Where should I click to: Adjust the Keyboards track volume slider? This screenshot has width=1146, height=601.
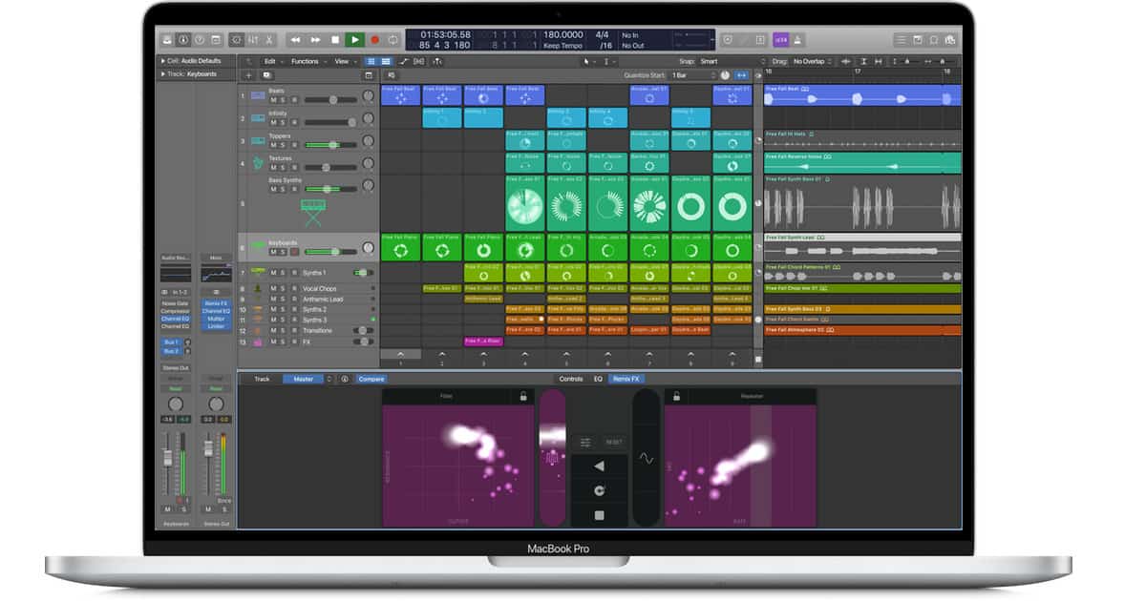(330, 252)
